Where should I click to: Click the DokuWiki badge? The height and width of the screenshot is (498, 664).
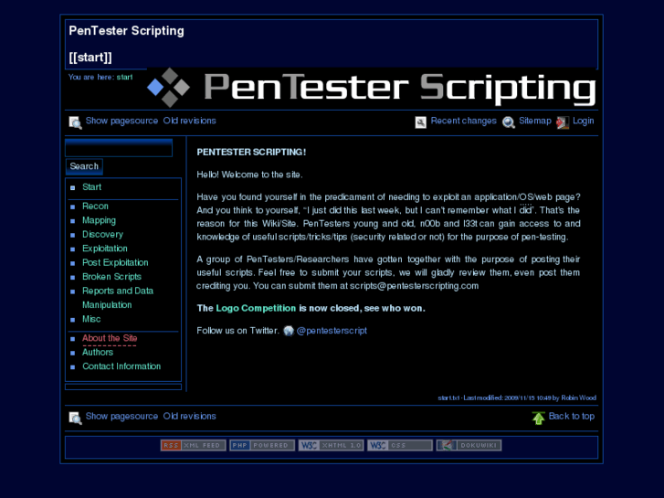tap(469, 445)
